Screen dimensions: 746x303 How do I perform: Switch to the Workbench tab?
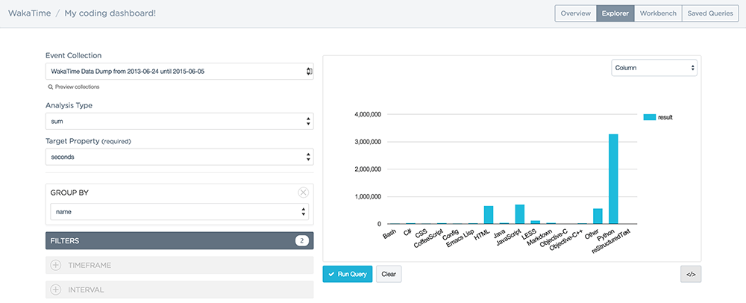click(x=658, y=13)
